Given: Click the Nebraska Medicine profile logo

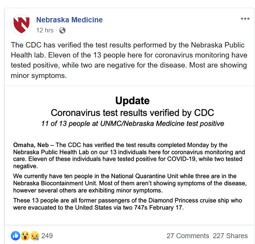Looking at the screenshot, I should pos(21,25).
